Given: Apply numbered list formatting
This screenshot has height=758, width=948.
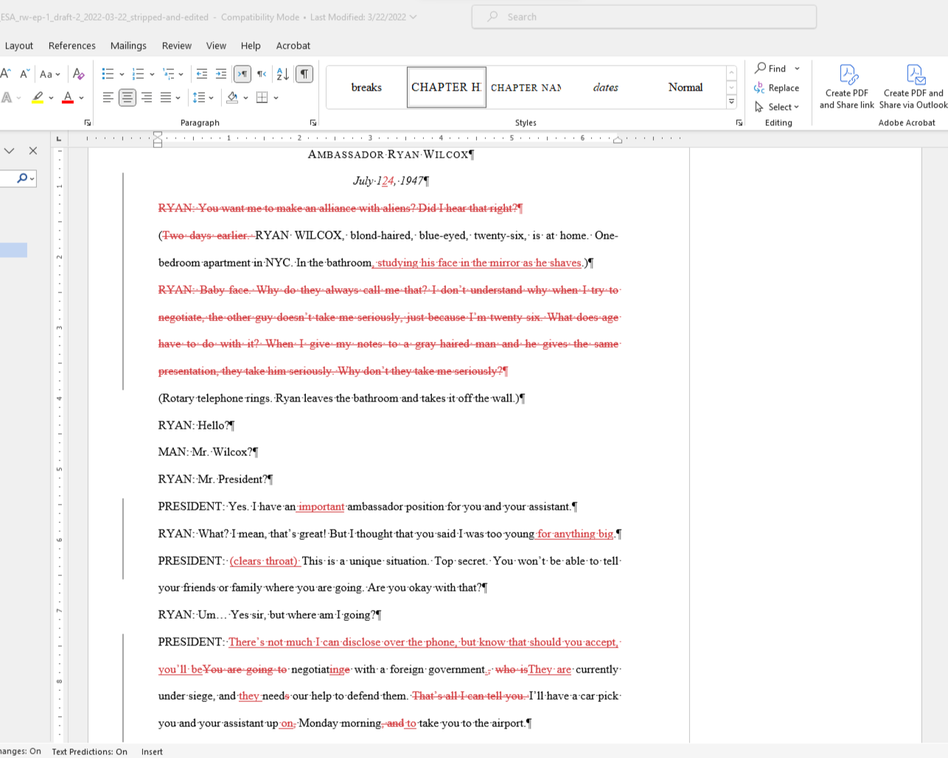Looking at the screenshot, I should point(138,74).
